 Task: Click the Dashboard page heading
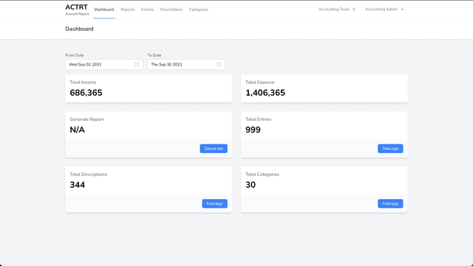79,29
